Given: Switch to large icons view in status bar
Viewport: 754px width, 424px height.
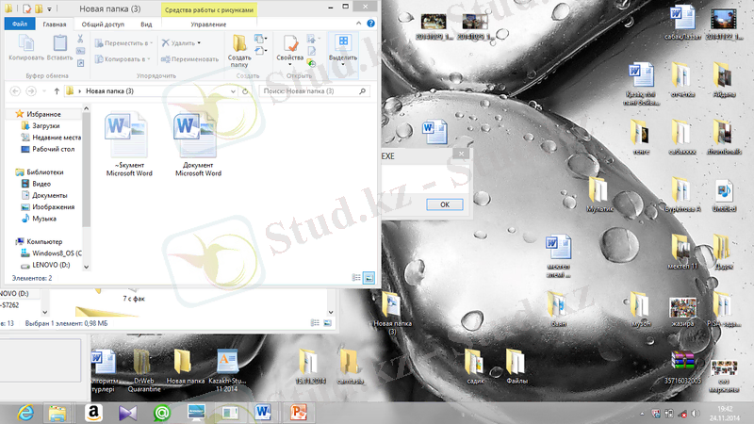Looking at the screenshot, I should tap(369, 278).
